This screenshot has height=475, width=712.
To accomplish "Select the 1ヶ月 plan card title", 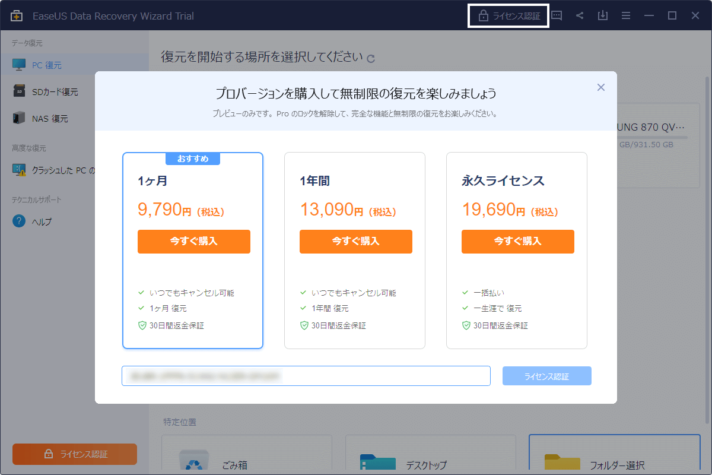I will (152, 181).
